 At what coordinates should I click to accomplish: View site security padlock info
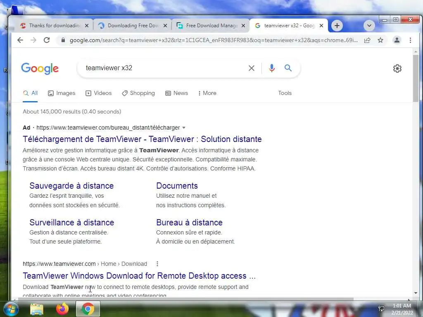coord(63,40)
